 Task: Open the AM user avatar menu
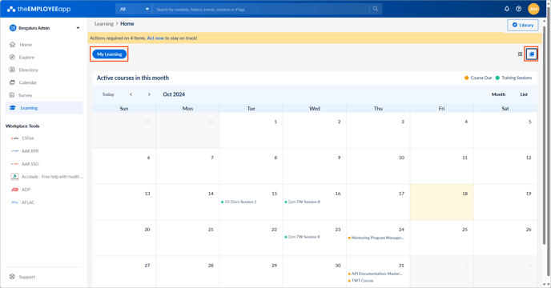[x=533, y=9]
